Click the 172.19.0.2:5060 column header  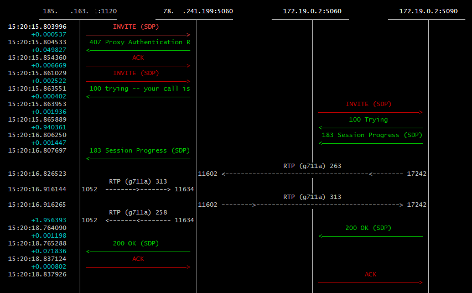pos(312,11)
